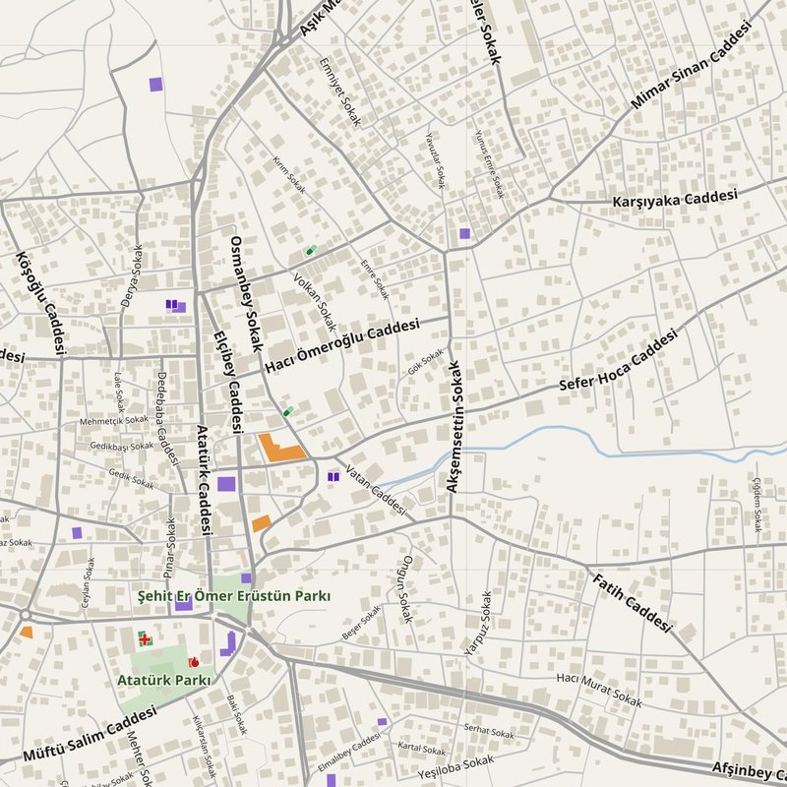Select the Kırım Sokak label
787x787 pixels.
pos(288,175)
